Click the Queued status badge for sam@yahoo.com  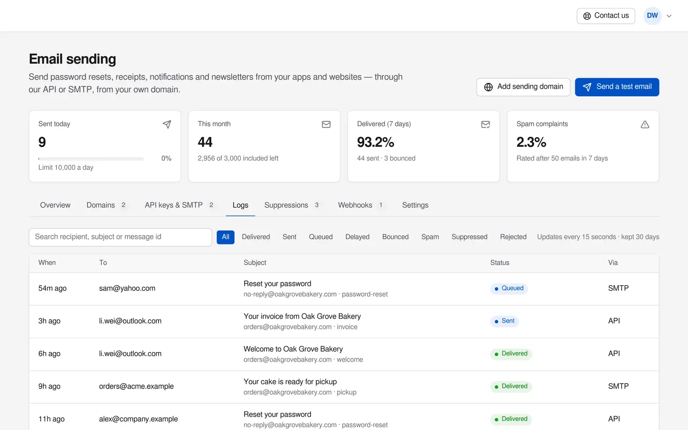(509, 289)
